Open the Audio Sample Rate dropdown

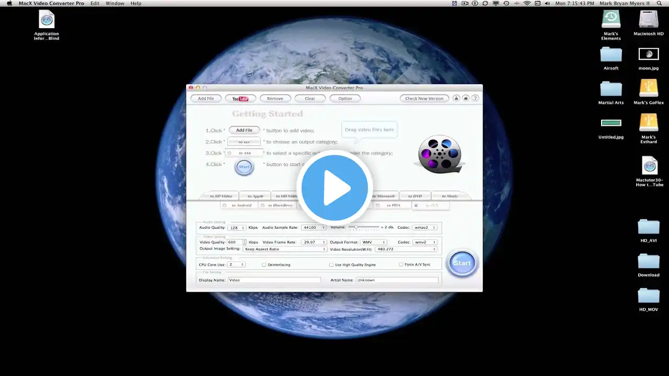click(x=314, y=228)
